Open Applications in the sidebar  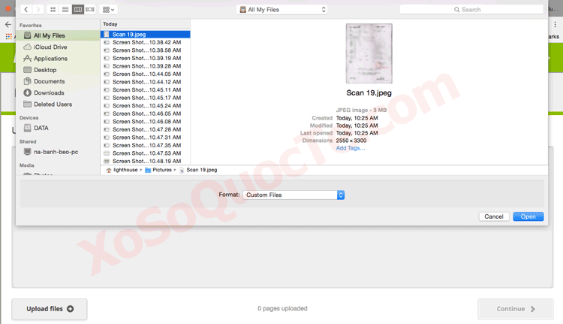pyautogui.click(x=50, y=59)
